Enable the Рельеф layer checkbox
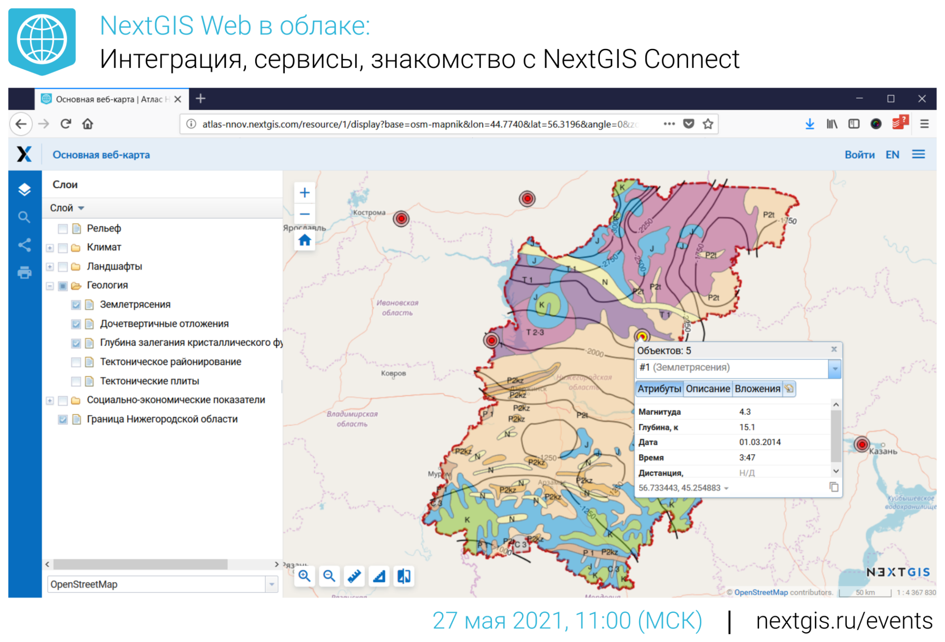Viewport: 945px width, 642px height. click(x=63, y=228)
